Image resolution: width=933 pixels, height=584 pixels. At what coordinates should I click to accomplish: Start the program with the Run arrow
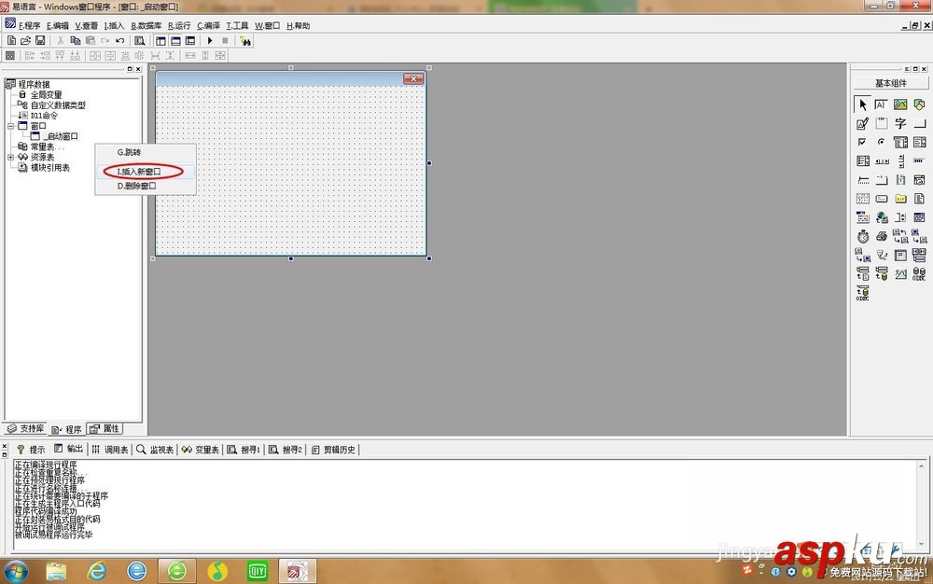(210, 40)
